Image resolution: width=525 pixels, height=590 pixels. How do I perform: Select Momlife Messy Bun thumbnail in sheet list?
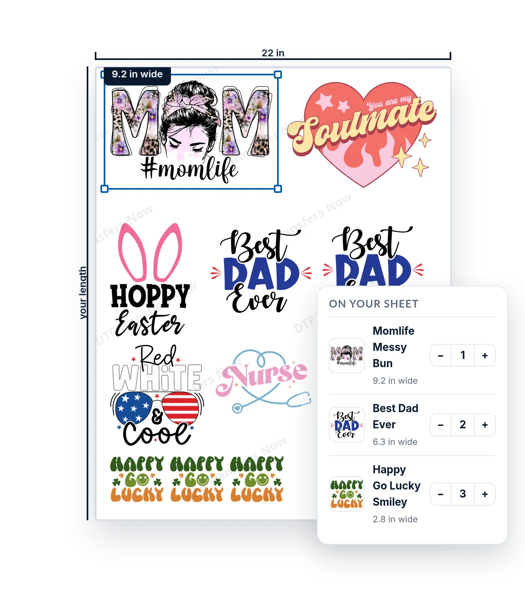click(x=347, y=355)
